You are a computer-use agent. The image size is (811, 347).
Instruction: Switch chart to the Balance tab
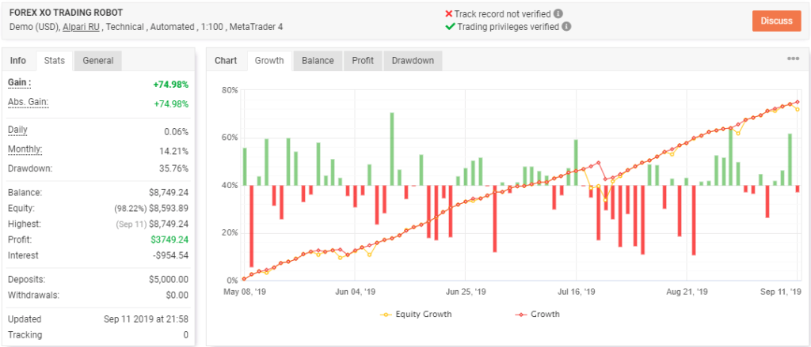[318, 60]
